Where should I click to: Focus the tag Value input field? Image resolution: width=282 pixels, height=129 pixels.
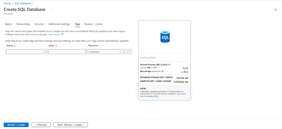pyautogui.click(x=67, y=52)
